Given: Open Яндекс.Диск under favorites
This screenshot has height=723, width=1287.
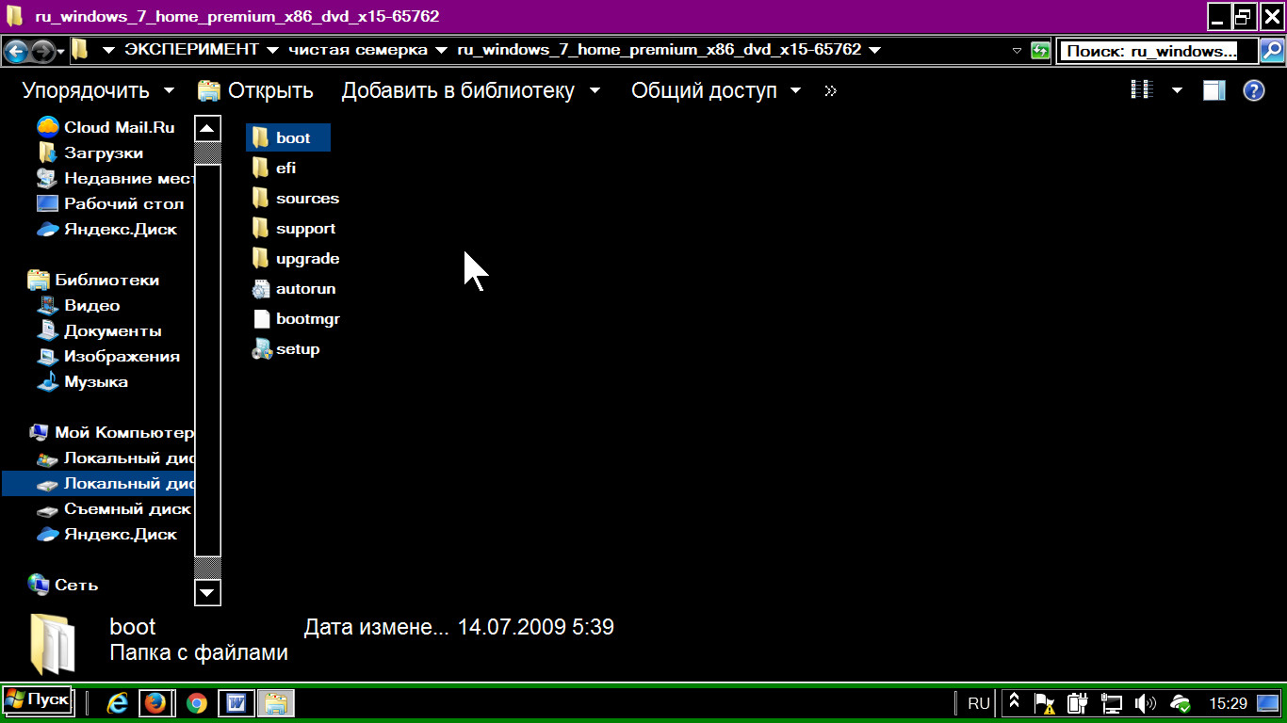Looking at the screenshot, I should point(106,229).
